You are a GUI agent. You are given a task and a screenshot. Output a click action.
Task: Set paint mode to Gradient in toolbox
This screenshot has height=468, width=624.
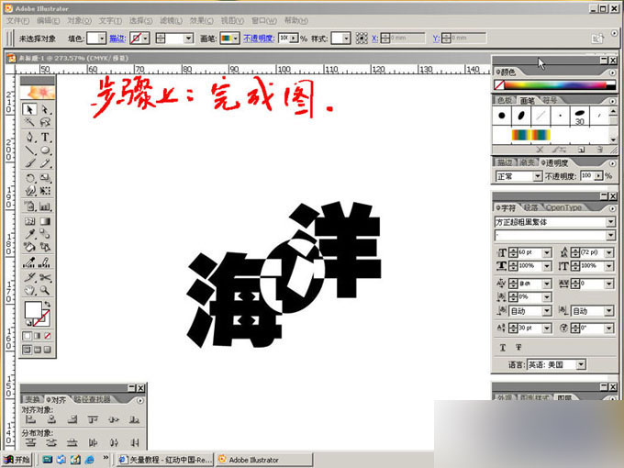(x=38, y=336)
